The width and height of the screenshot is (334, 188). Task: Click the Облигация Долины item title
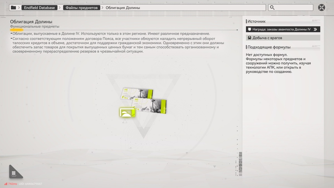pos(31,22)
